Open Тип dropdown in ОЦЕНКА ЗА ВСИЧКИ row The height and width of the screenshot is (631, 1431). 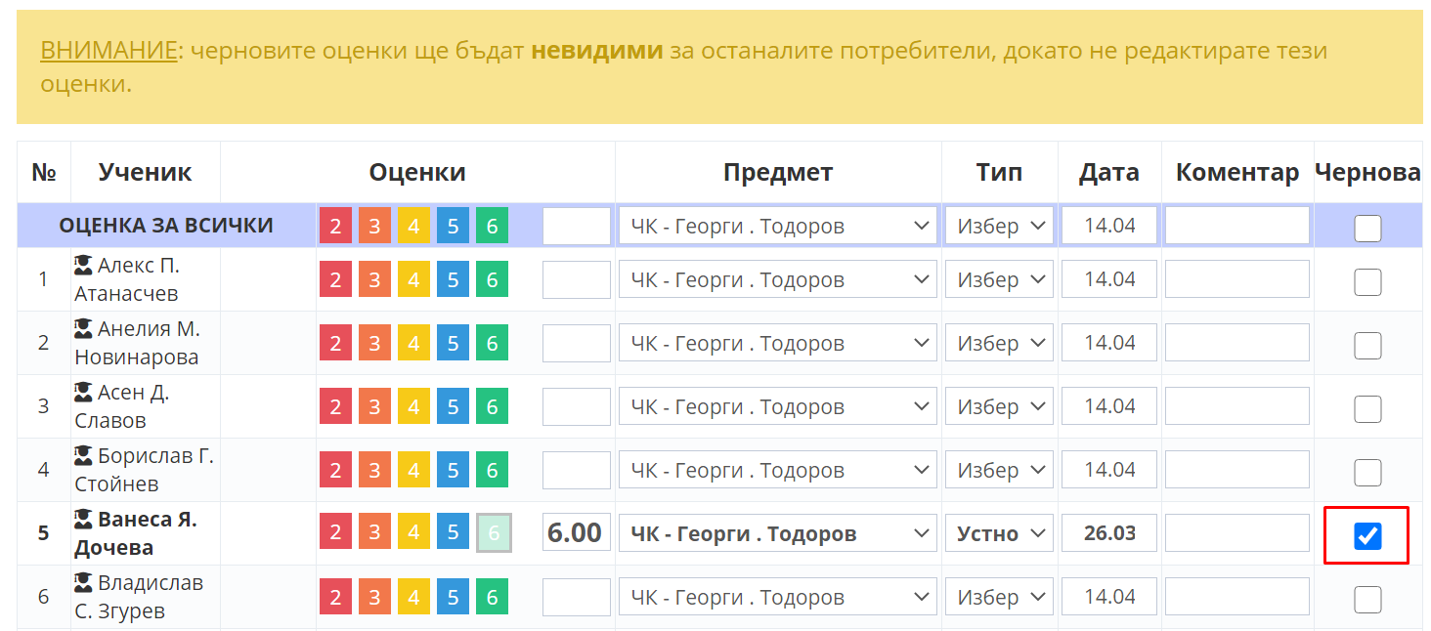coord(999,227)
